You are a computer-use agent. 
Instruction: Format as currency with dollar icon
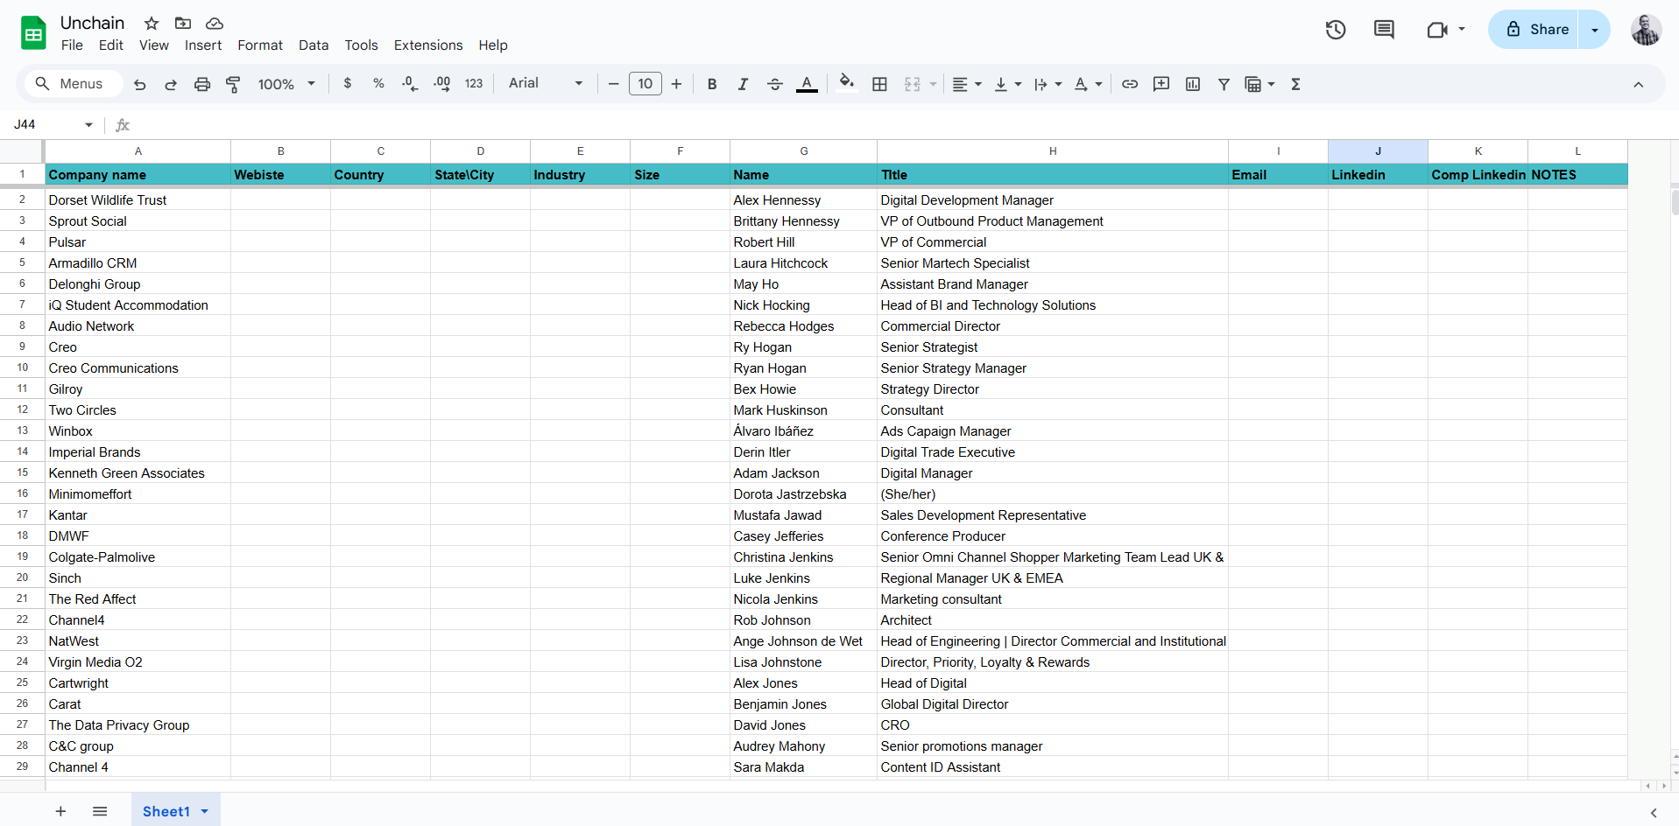point(348,84)
